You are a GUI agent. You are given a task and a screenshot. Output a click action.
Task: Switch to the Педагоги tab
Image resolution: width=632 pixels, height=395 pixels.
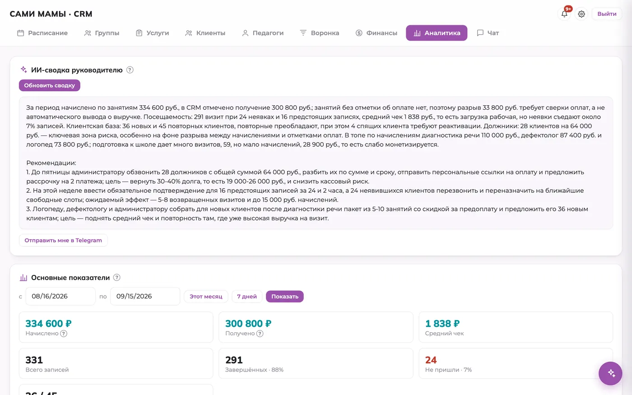(x=263, y=33)
